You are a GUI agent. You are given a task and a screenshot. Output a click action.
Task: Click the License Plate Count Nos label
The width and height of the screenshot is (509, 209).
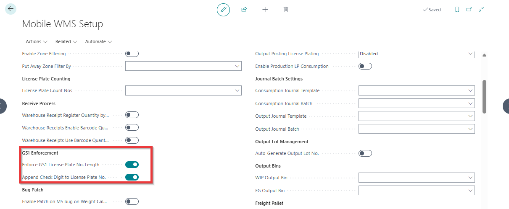[47, 90]
